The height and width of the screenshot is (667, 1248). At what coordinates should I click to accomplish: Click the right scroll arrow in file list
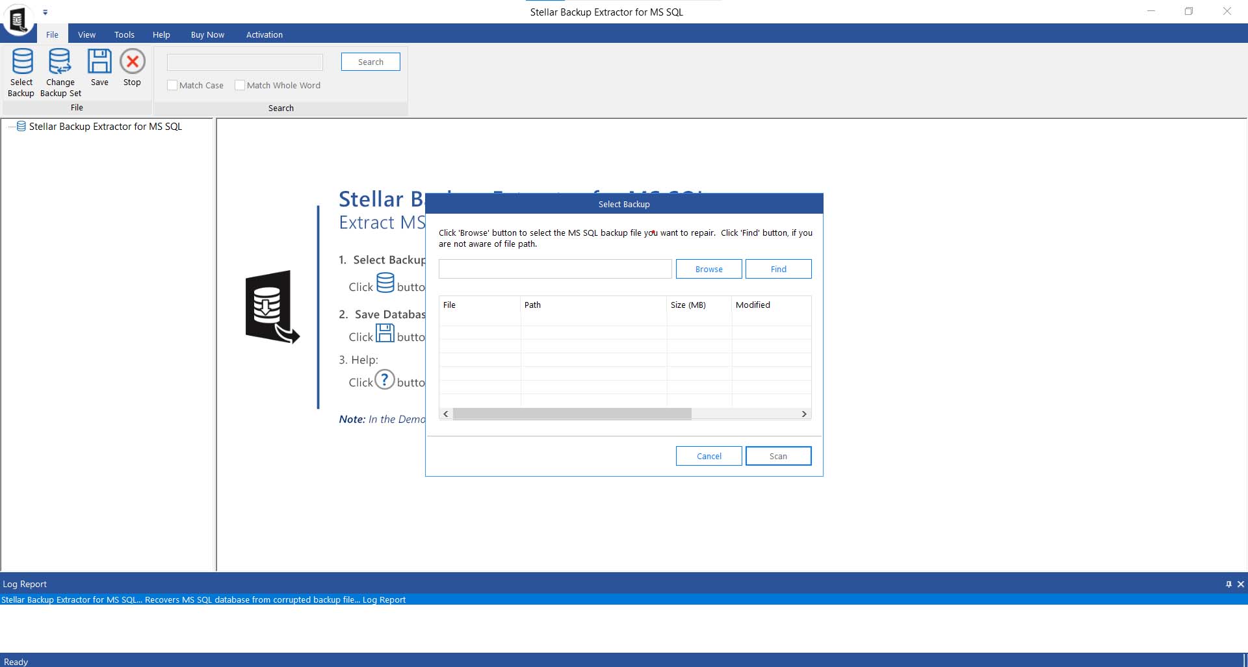804,414
